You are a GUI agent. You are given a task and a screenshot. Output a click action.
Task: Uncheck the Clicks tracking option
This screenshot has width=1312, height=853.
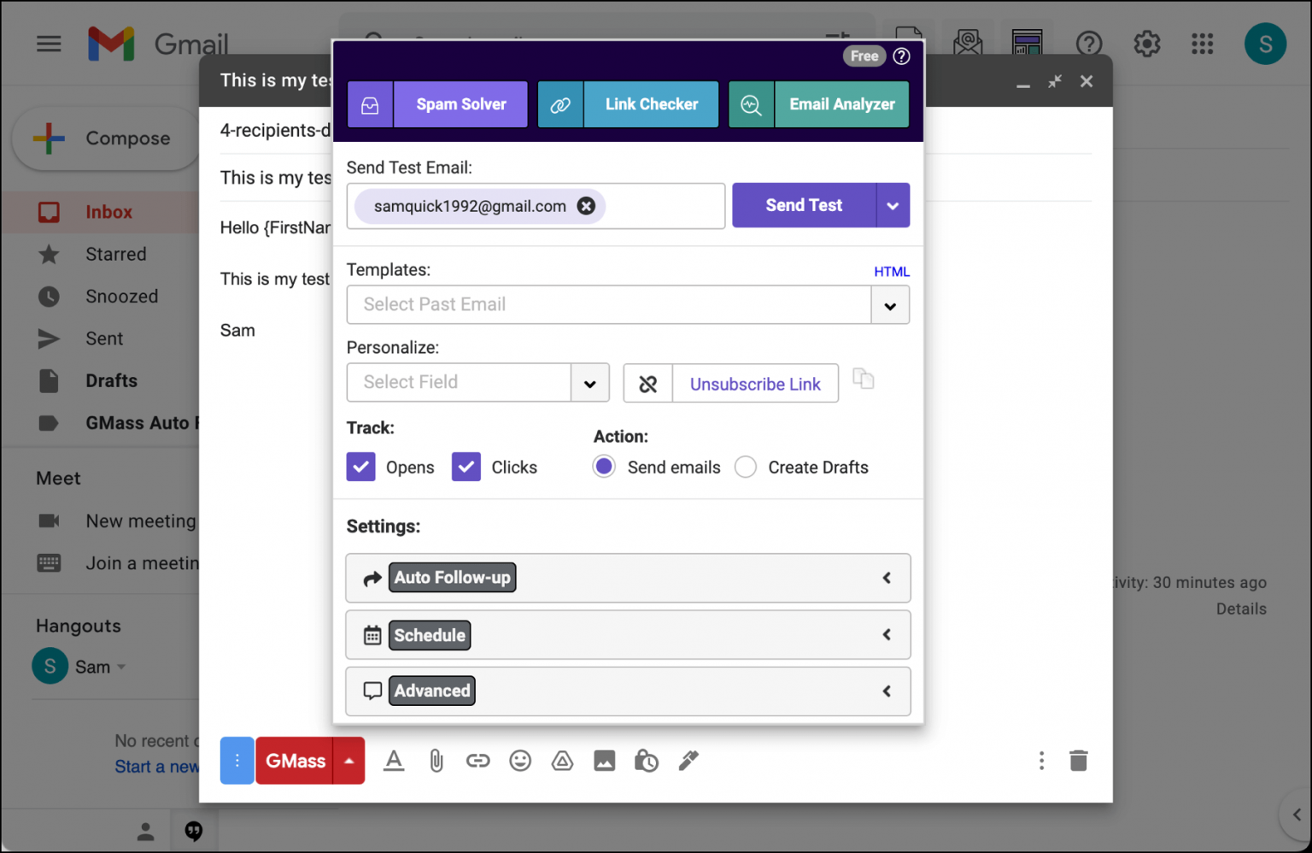coord(466,467)
